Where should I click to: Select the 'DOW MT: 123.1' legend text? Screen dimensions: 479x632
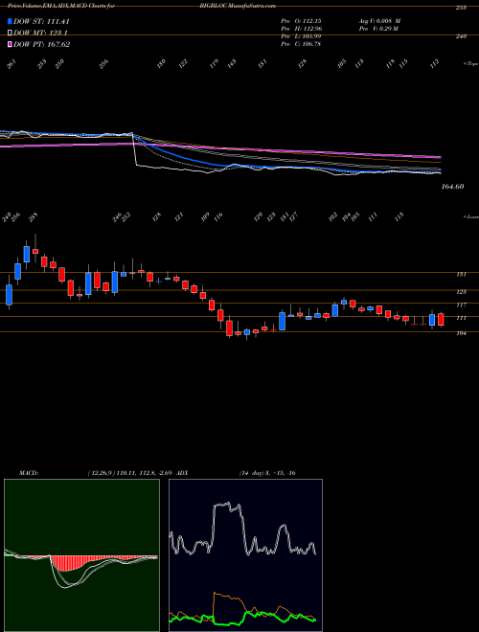click(x=40, y=34)
